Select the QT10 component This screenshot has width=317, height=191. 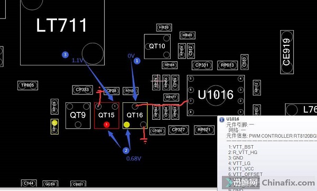[x=157, y=46]
